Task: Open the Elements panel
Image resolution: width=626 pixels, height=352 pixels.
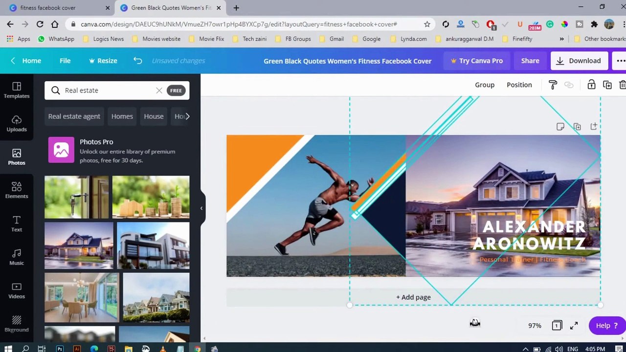Action: (17, 190)
